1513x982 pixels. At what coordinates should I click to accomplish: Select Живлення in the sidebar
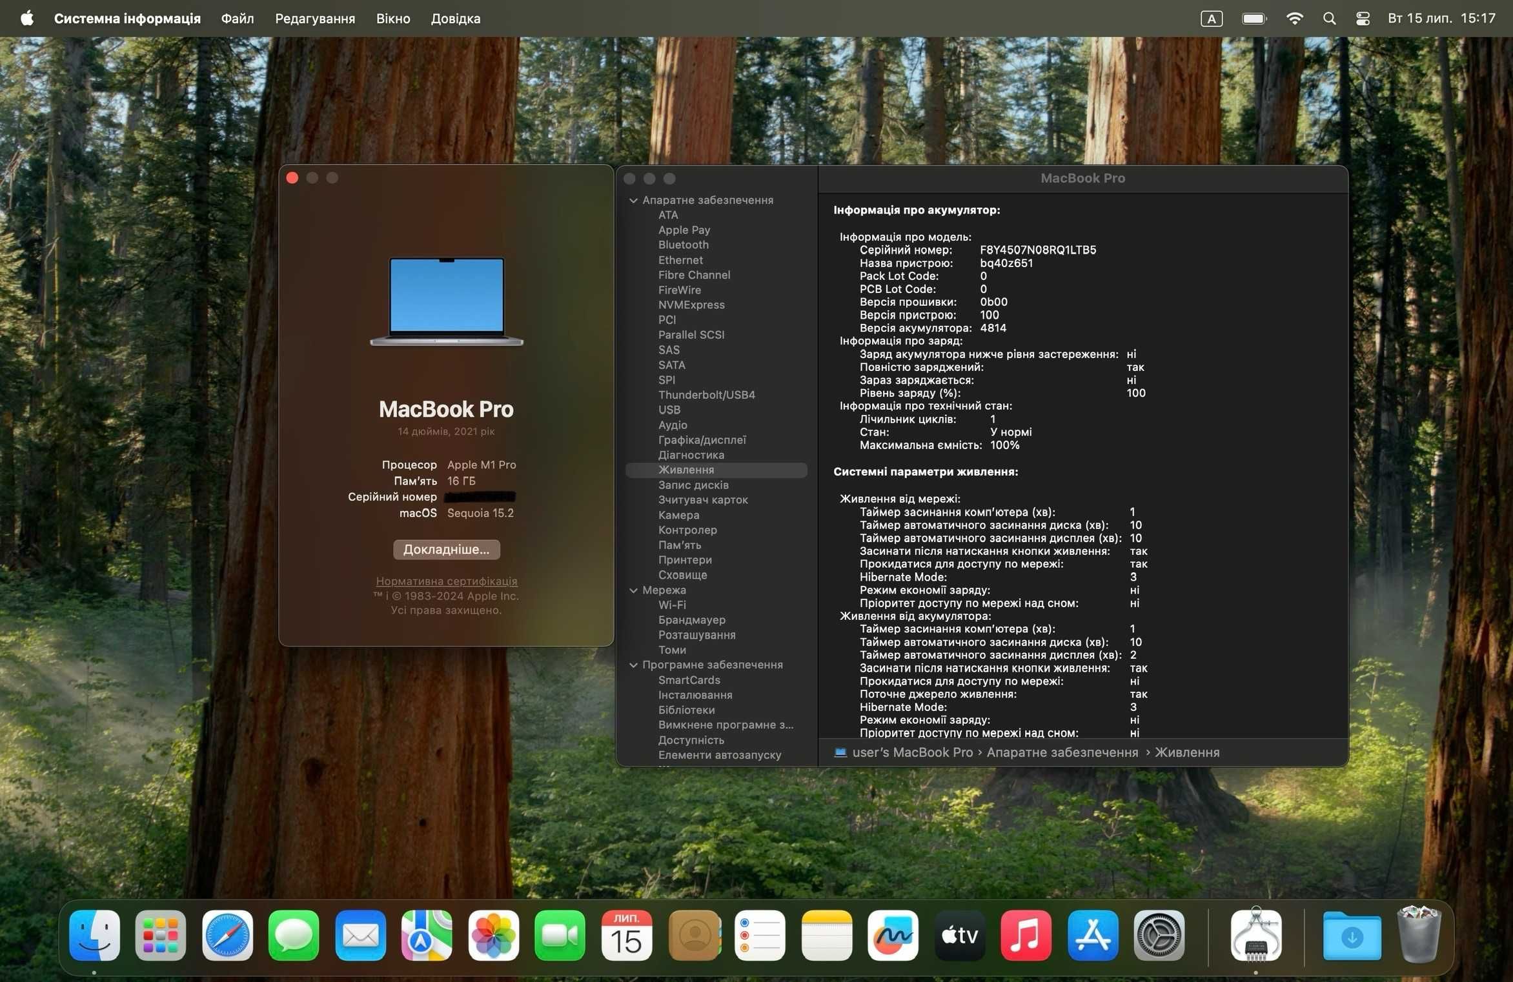point(716,470)
